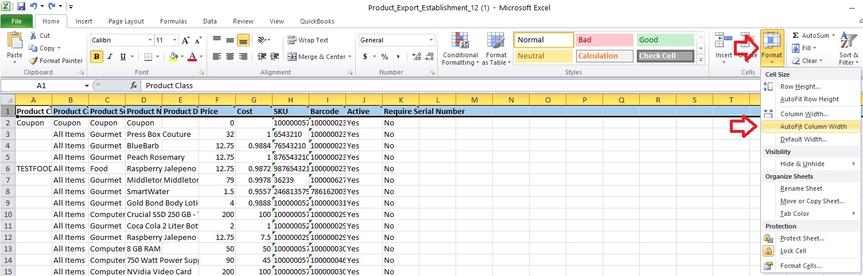Viewport: 863px width, 276px height.
Task: Apply underline formatting
Action: [x=123, y=57]
